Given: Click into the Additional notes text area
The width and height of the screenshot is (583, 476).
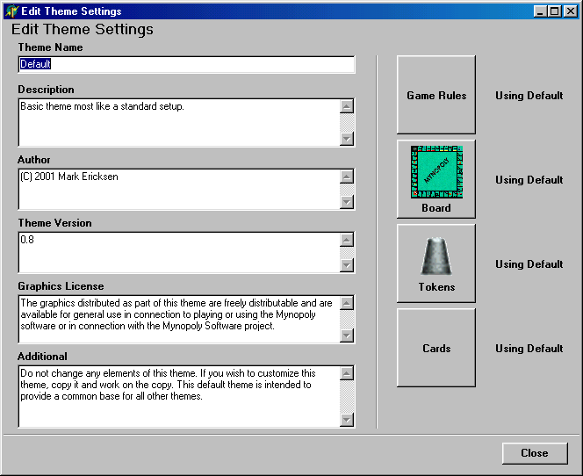Looking at the screenshot, I should (x=178, y=396).
